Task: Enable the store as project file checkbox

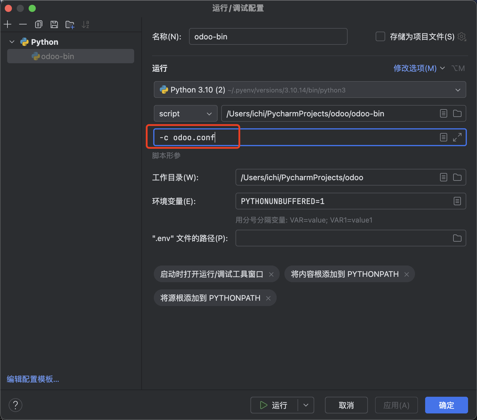Action: click(380, 36)
